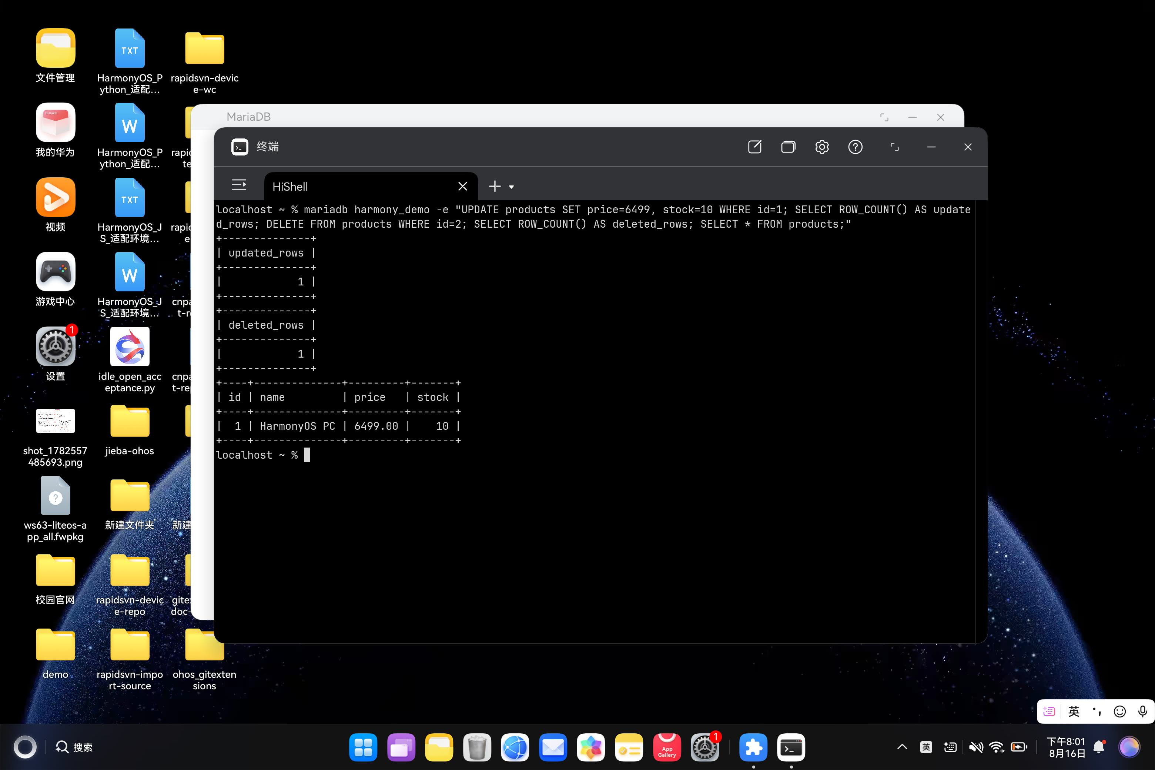This screenshot has height=770, width=1155.
Task: Toggle punctuation mode on IME bar
Action: (x=1097, y=712)
